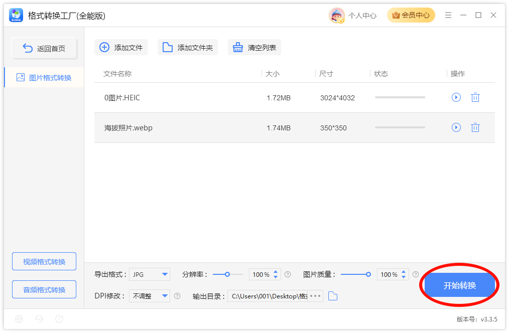Open help icon next to 分辨率
509x333 pixels.
click(x=288, y=274)
